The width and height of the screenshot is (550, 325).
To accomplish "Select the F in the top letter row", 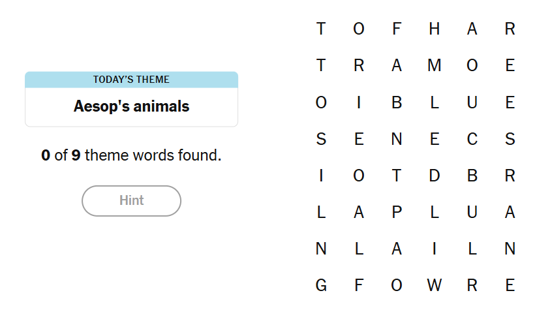I will click(397, 29).
